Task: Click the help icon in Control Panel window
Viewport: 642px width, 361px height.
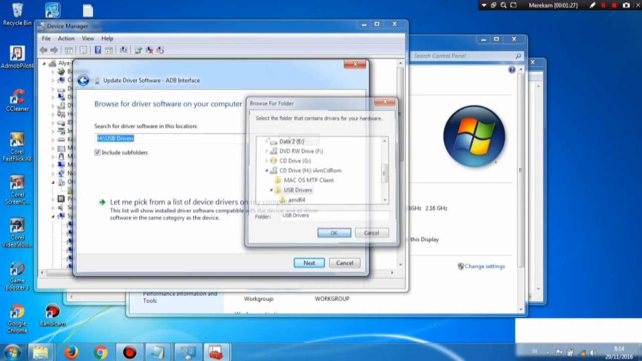Action: coord(512,70)
